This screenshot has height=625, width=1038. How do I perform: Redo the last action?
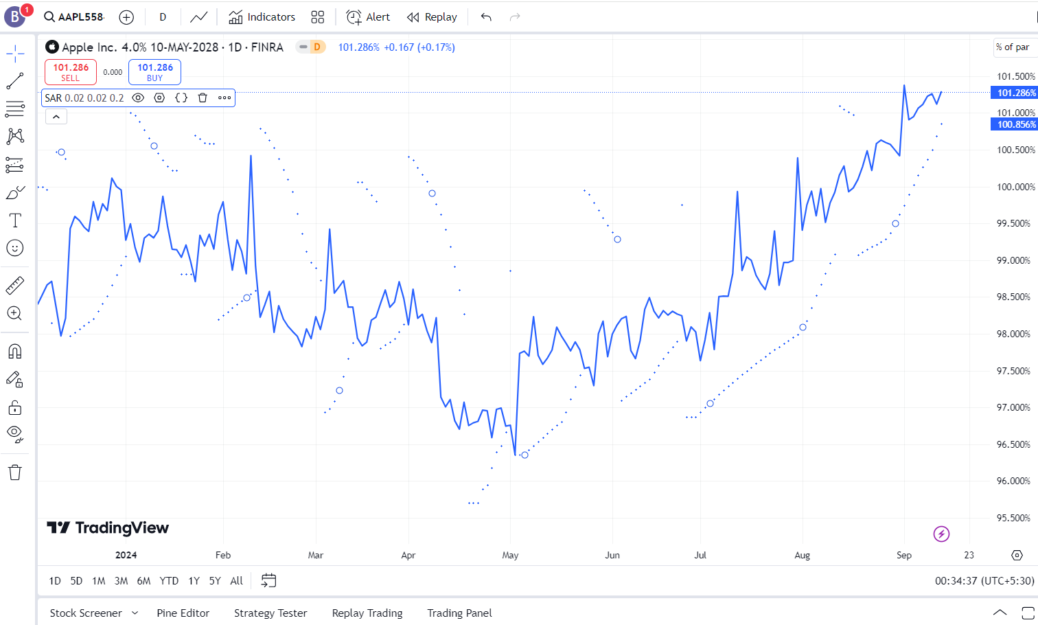coord(515,17)
